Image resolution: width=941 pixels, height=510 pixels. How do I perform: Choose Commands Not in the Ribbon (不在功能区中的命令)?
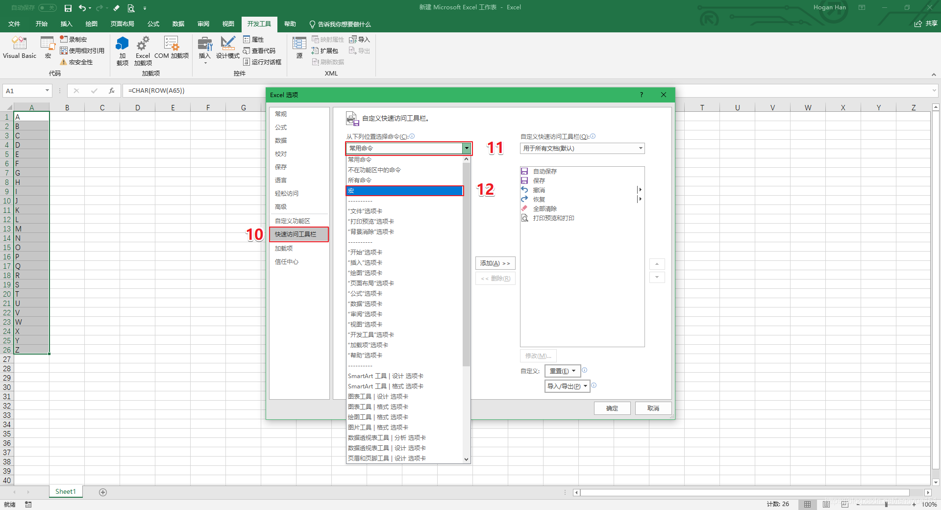[404, 170]
